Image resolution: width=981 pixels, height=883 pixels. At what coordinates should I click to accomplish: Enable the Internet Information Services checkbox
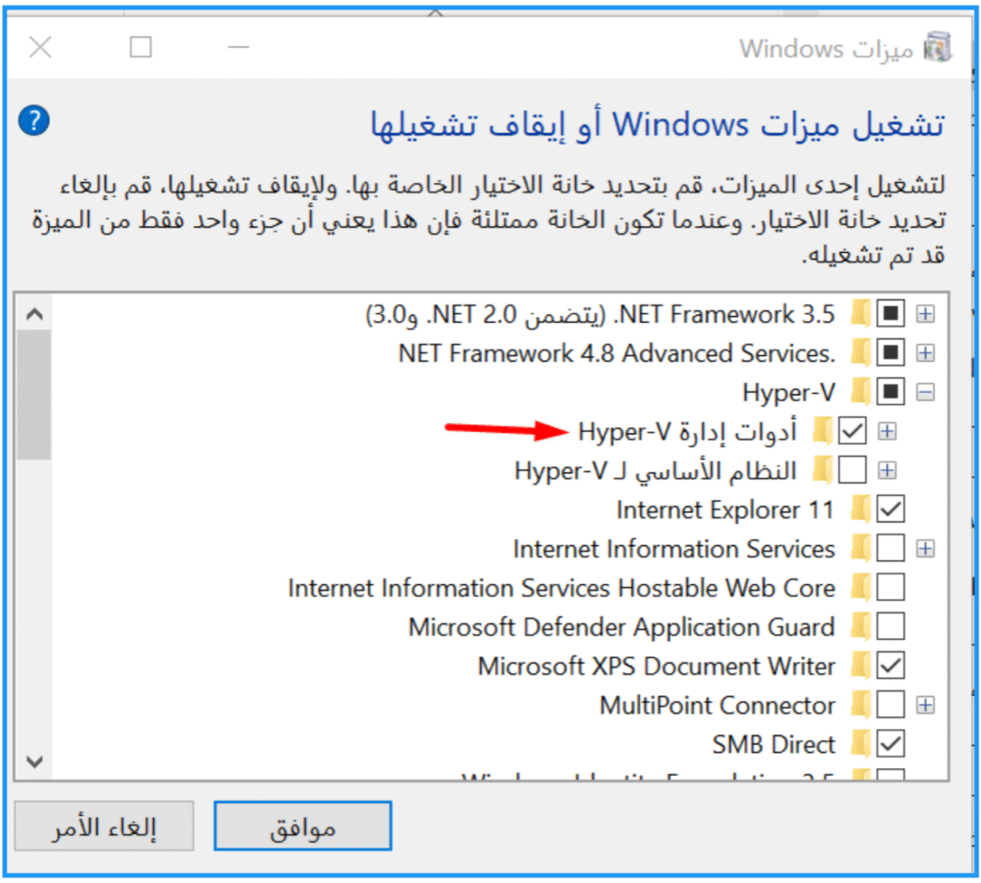pos(891,549)
